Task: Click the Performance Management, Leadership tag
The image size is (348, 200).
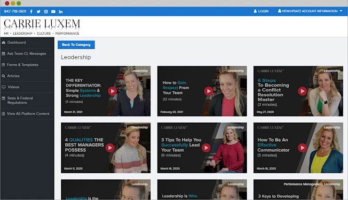Action: 312,184
